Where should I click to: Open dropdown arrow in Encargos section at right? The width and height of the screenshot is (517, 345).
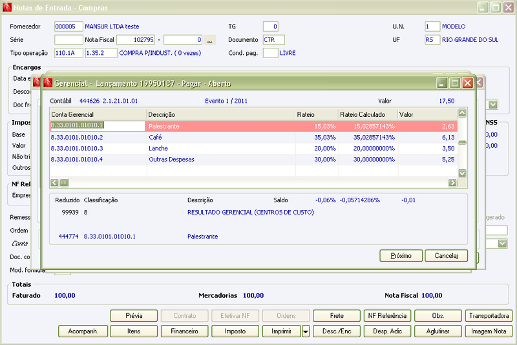click(493, 105)
